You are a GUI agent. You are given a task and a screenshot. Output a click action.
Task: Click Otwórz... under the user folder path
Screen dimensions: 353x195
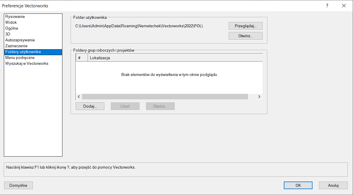click(245, 36)
